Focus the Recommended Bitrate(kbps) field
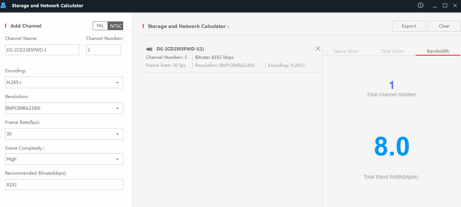This screenshot has width=461, height=207. pos(64,184)
